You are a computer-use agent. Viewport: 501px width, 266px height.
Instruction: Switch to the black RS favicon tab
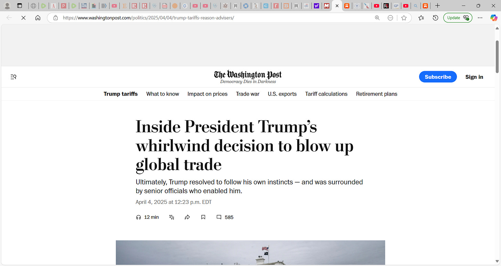pyautogui.click(x=386, y=6)
